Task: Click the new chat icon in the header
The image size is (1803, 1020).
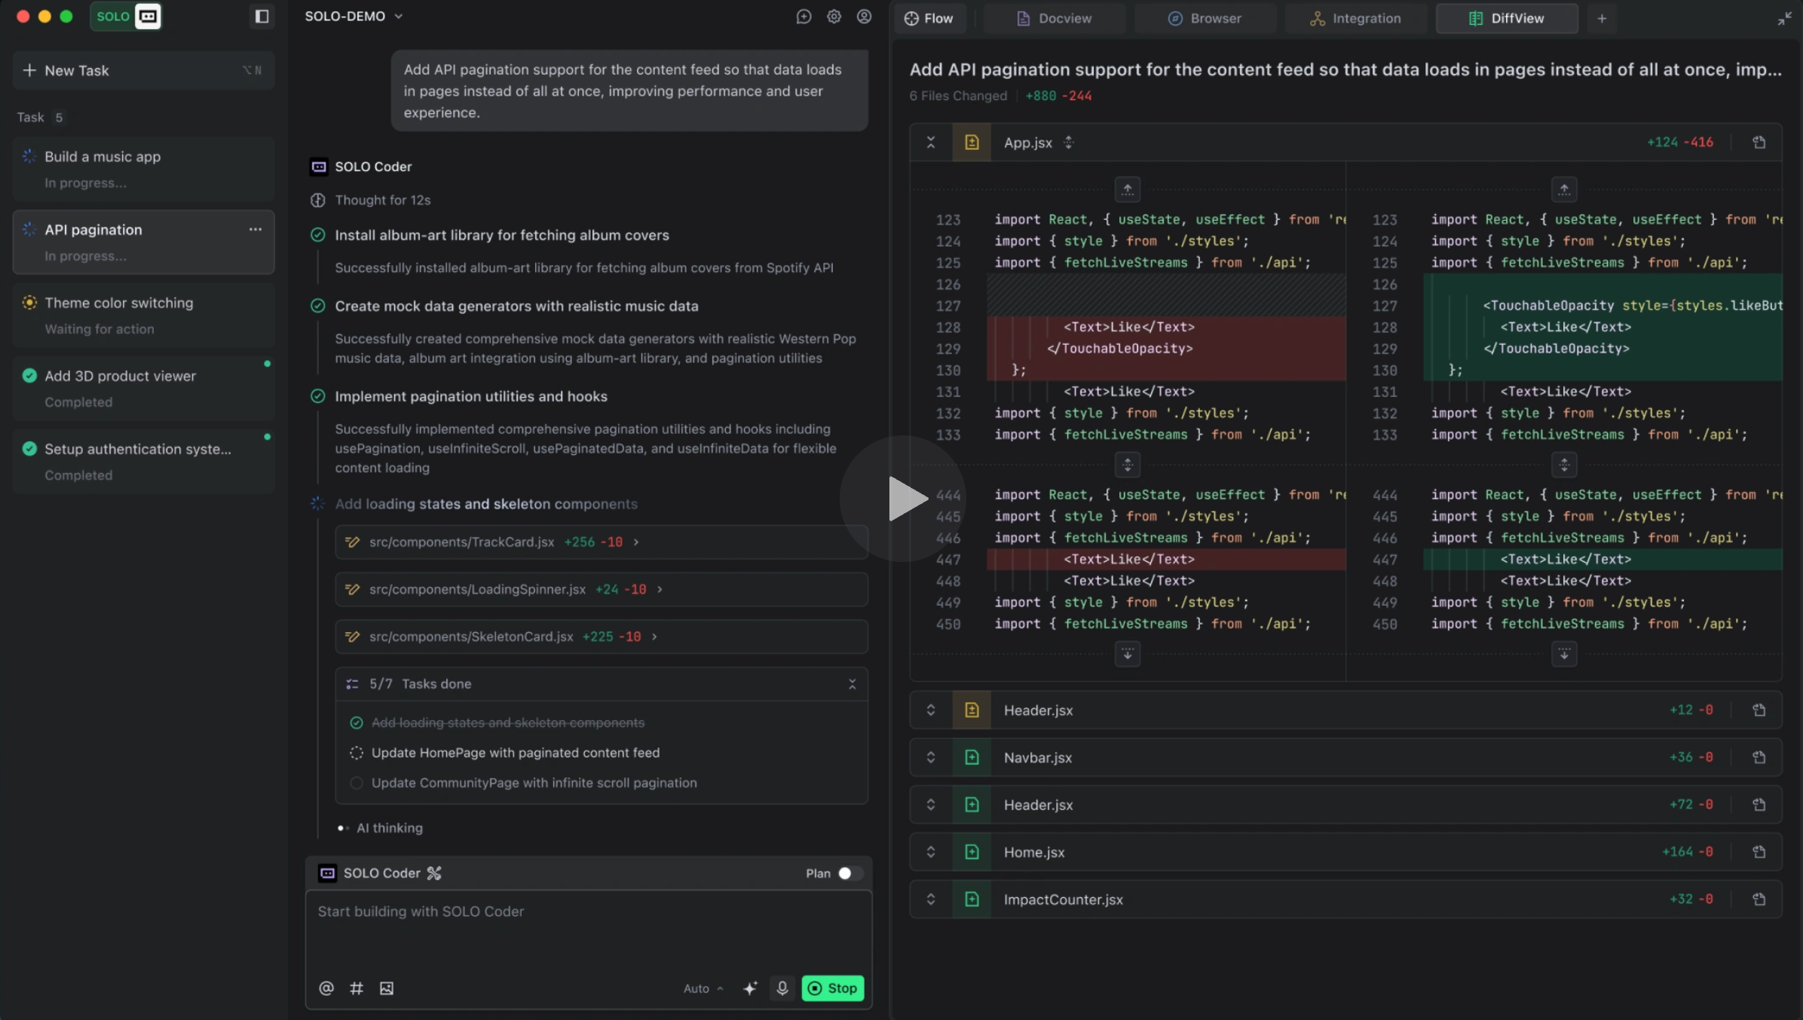Action: [x=804, y=17]
